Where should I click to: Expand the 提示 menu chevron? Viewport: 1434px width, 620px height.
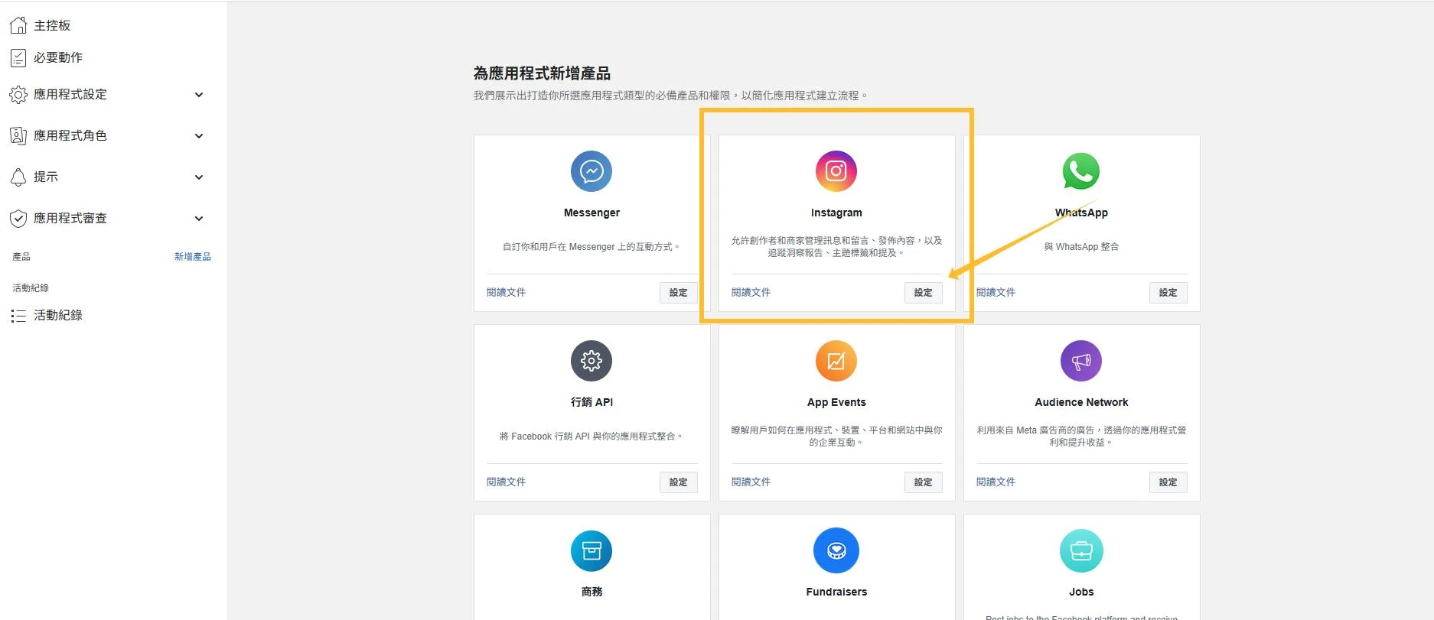[x=199, y=177]
